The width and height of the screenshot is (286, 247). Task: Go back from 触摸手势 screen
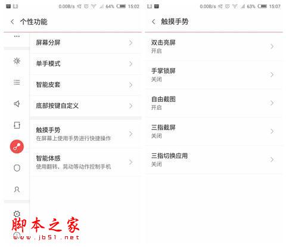(154, 21)
